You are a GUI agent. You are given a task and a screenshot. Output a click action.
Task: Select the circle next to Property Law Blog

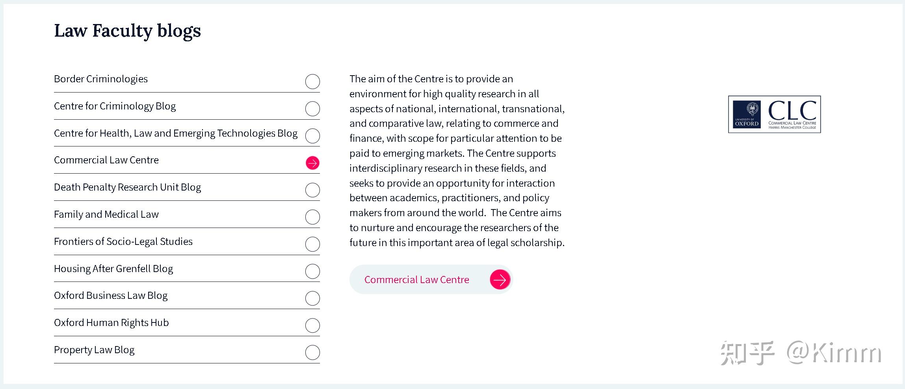(x=312, y=352)
